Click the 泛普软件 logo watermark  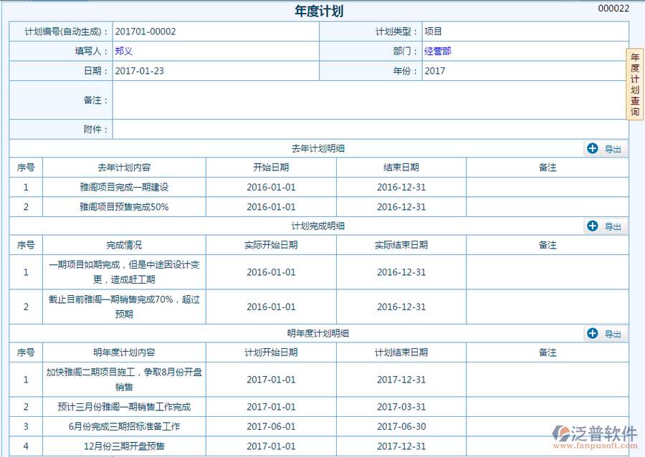tap(593, 436)
